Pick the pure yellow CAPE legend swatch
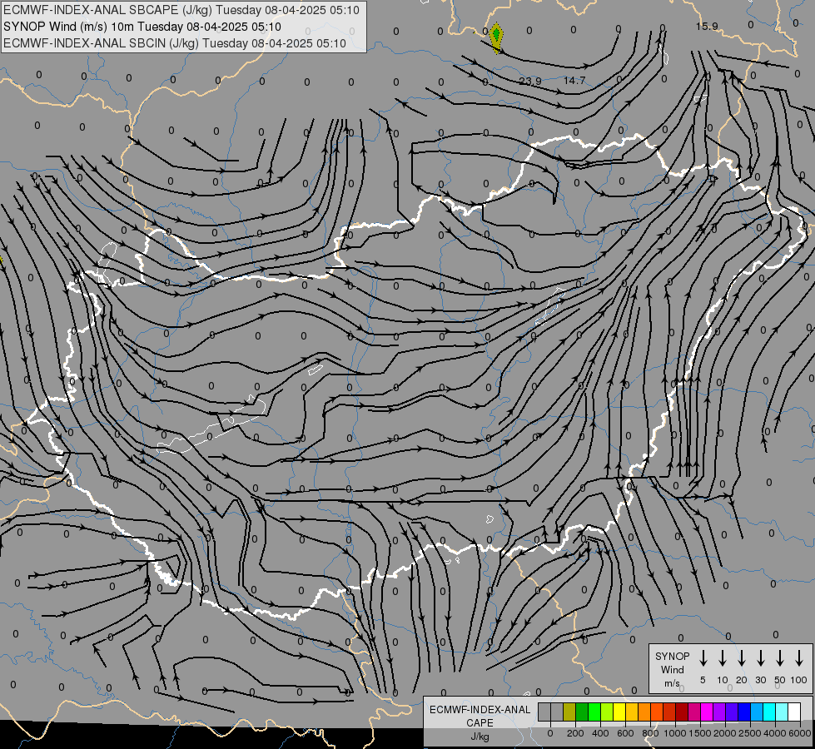The height and width of the screenshot is (749, 815). [619, 712]
